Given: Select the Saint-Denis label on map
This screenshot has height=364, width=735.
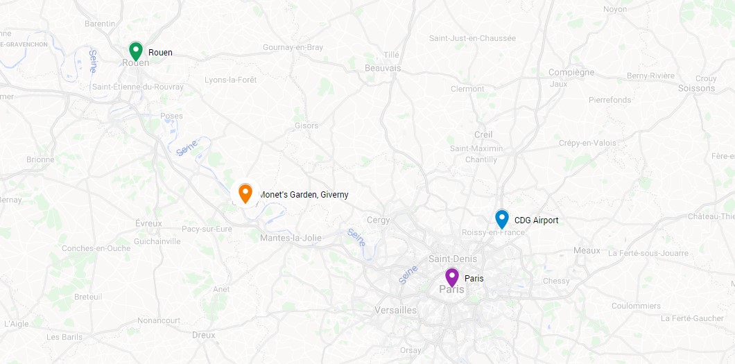Looking at the screenshot, I should [453, 259].
